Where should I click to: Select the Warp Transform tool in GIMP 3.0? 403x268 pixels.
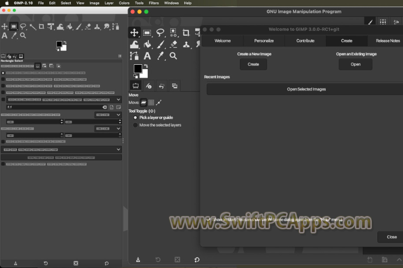tap(134, 44)
